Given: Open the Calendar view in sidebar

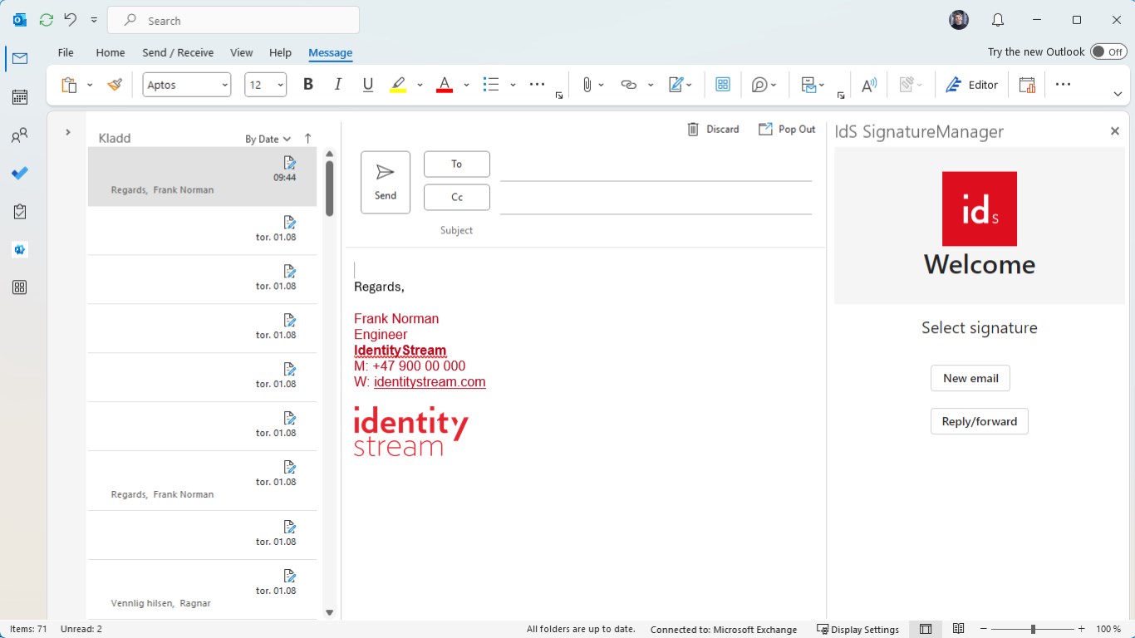Looking at the screenshot, I should (x=20, y=97).
